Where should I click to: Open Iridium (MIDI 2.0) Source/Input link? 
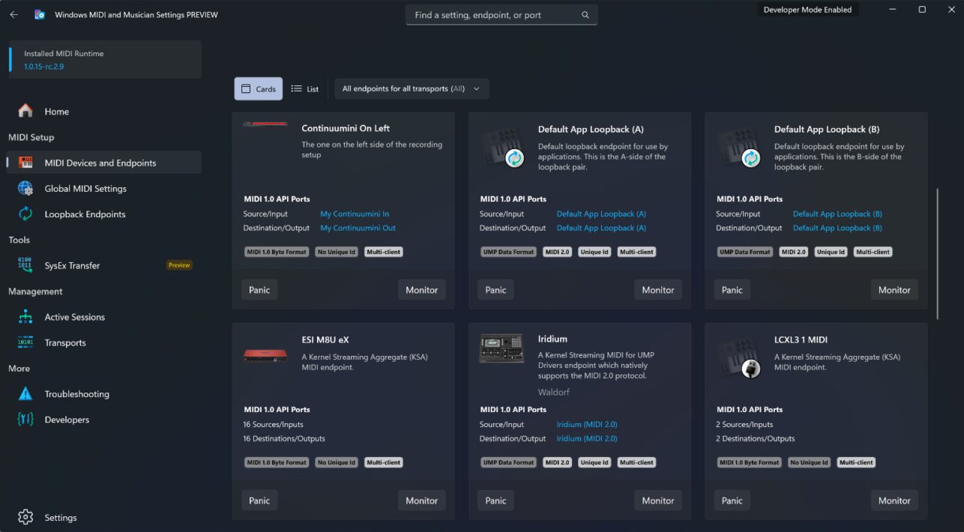point(587,425)
